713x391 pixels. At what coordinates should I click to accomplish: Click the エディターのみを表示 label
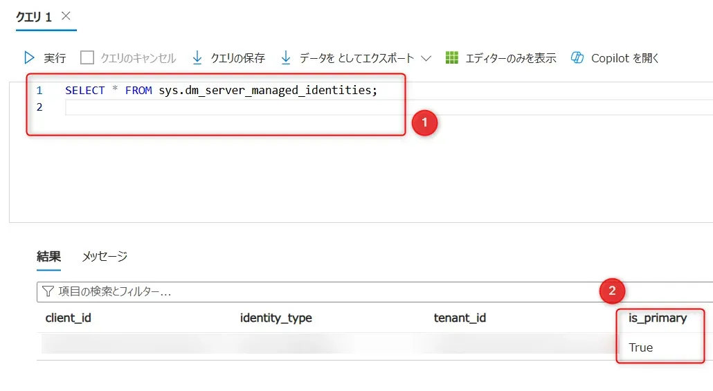click(x=511, y=58)
